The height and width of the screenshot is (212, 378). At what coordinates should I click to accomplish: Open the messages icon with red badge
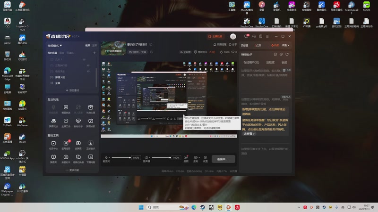pos(246,36)
